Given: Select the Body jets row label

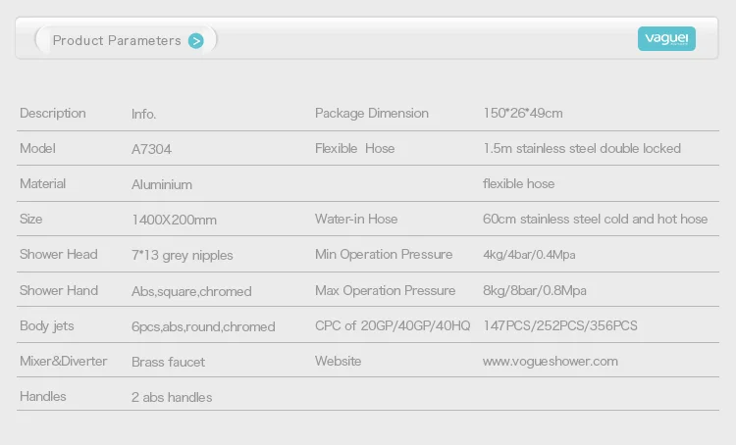Looking at the screenshot, I should [47, 326].
